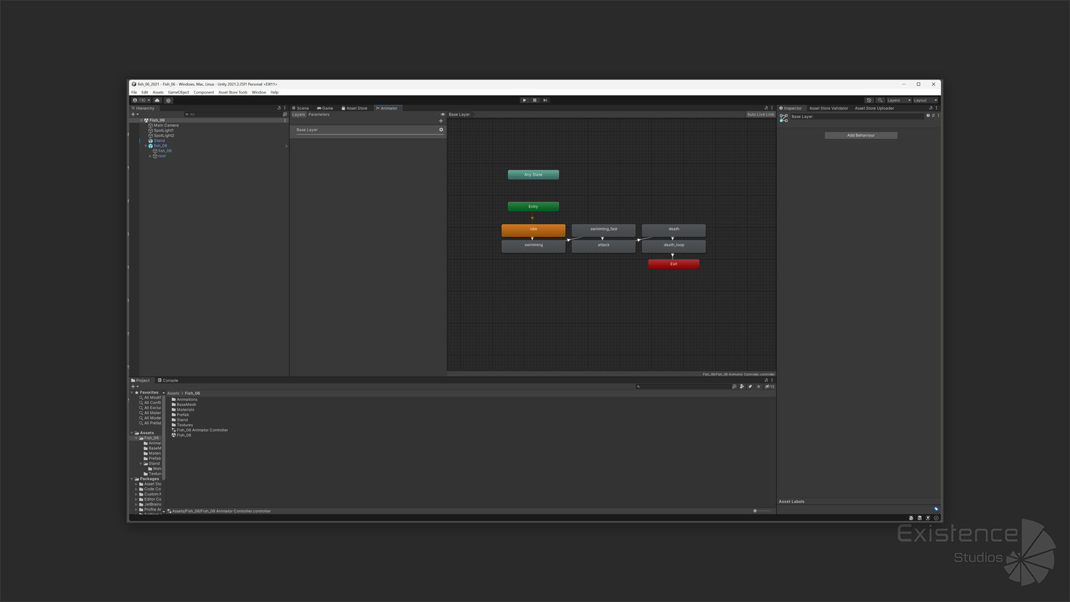The width and height of the screenshot is (1070, 602).
Task: Open undo history icon in the toolbar
Action: pos(869,100)
